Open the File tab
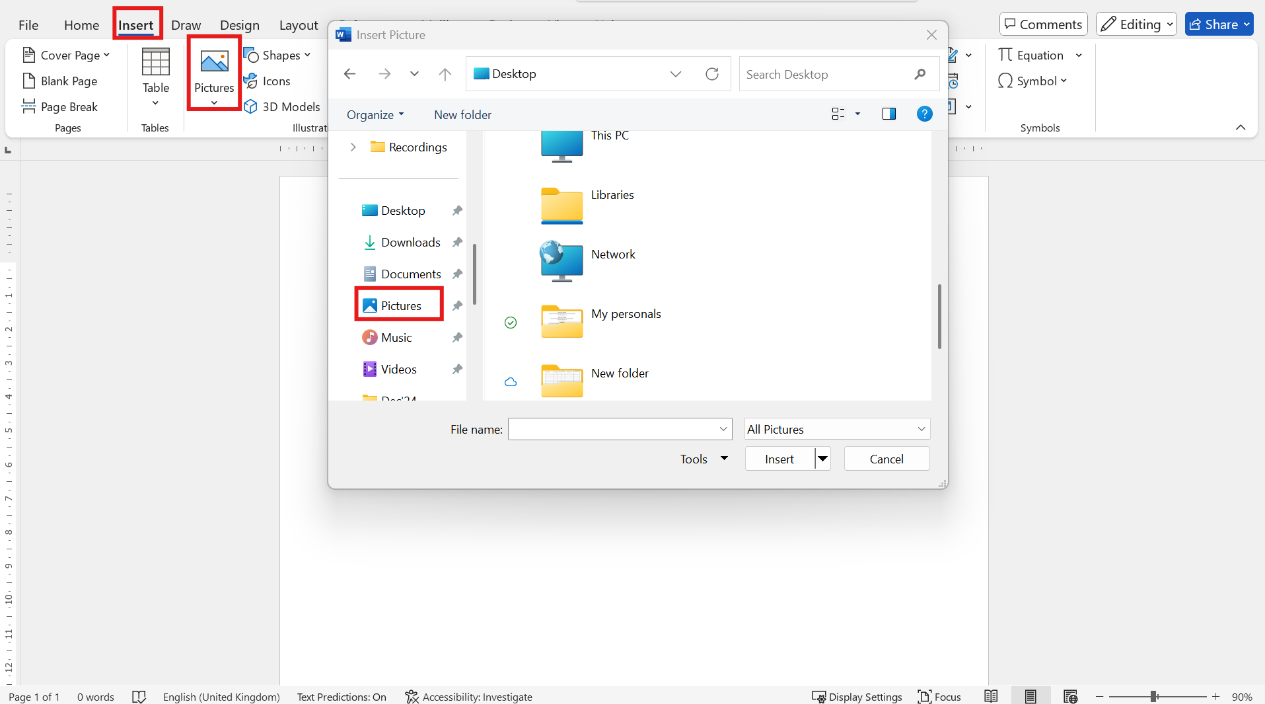Screen dimensions: 1265x704 click(28, 25)
